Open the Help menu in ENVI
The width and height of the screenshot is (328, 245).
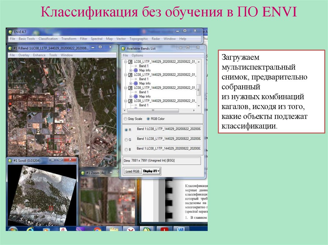tap(183, 39)
